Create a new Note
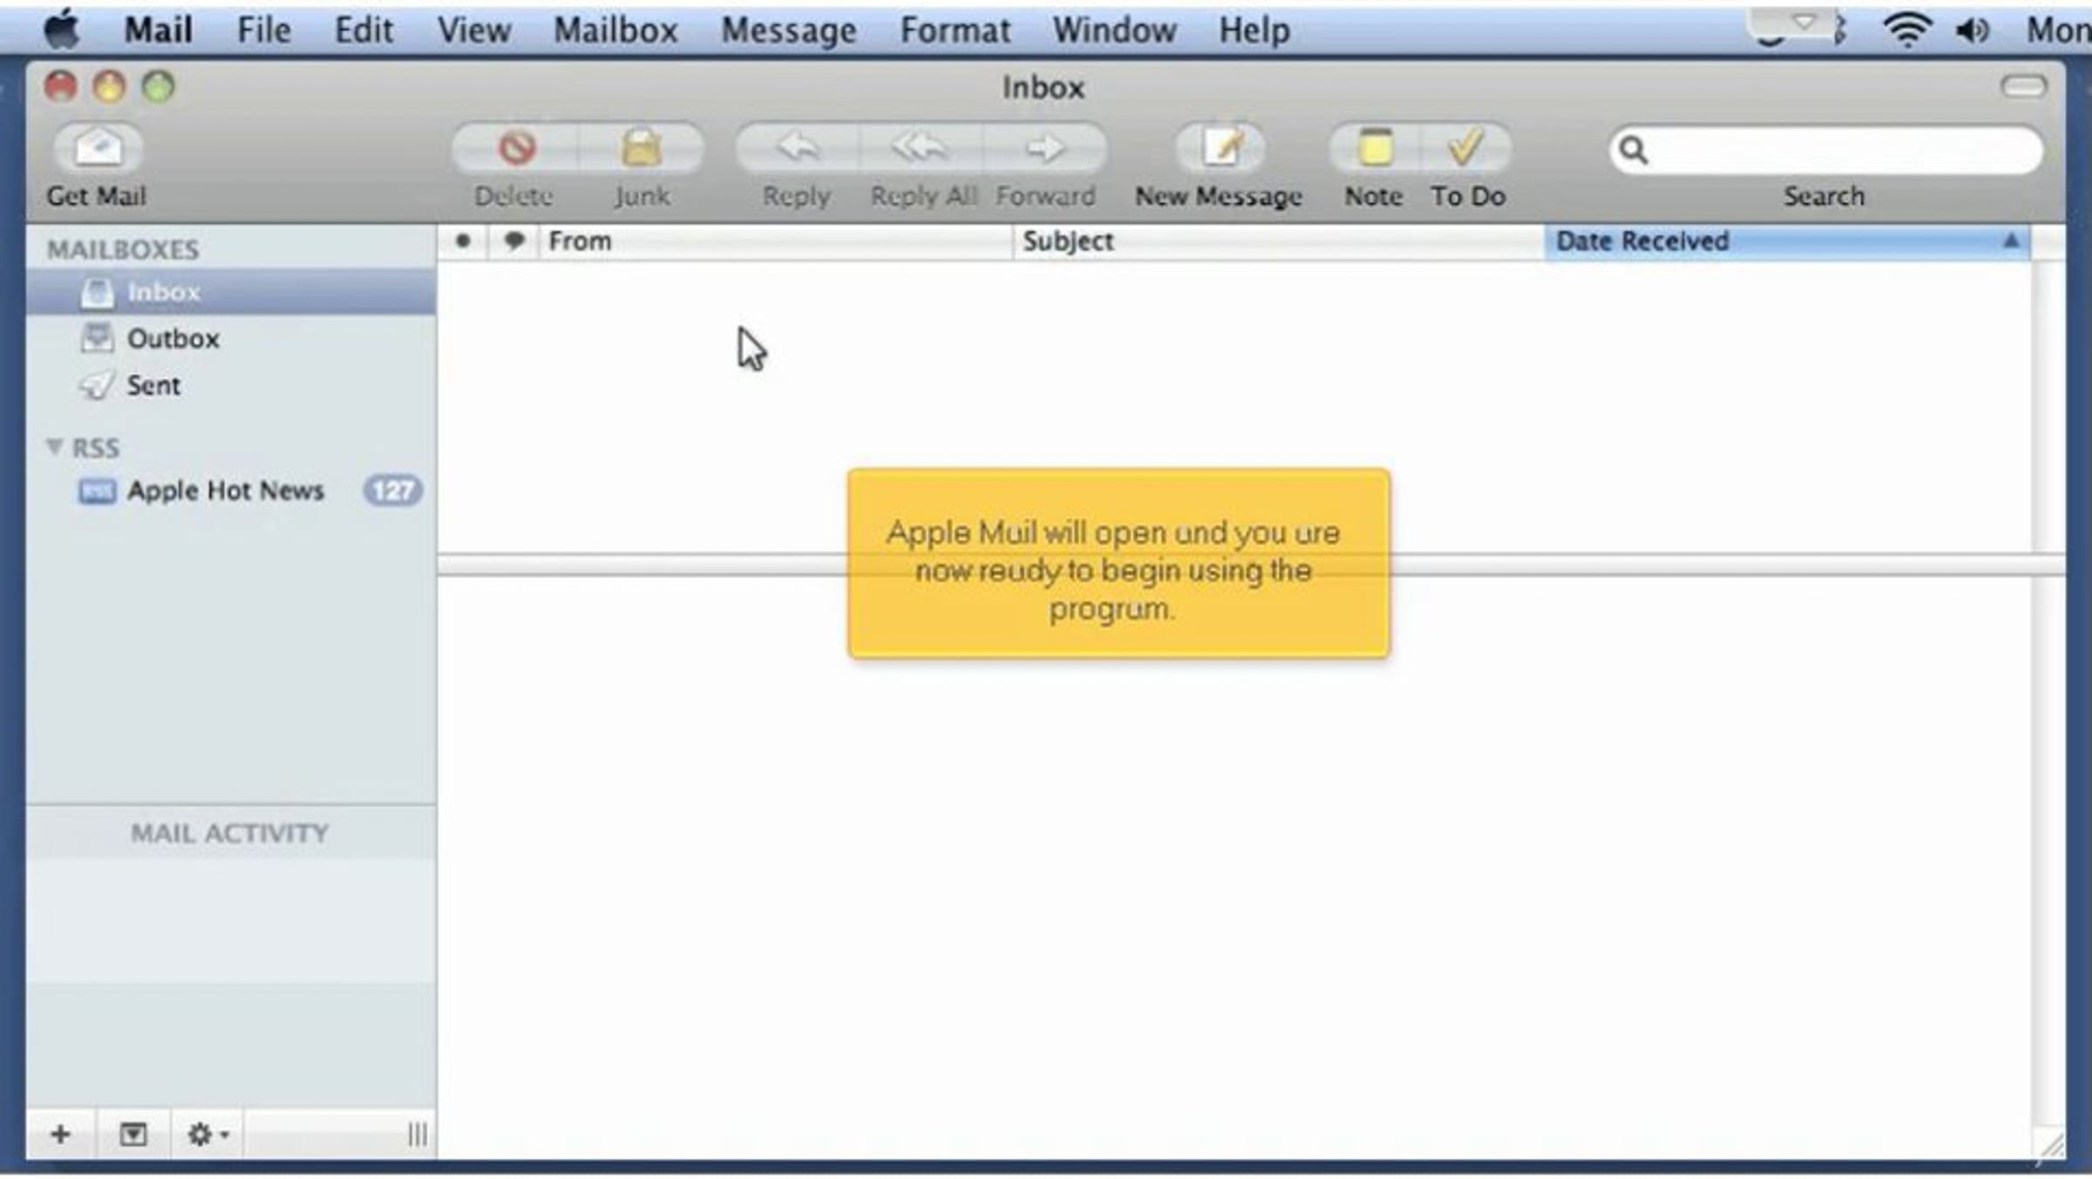2092x1179 pixels. click(1375, 148)
